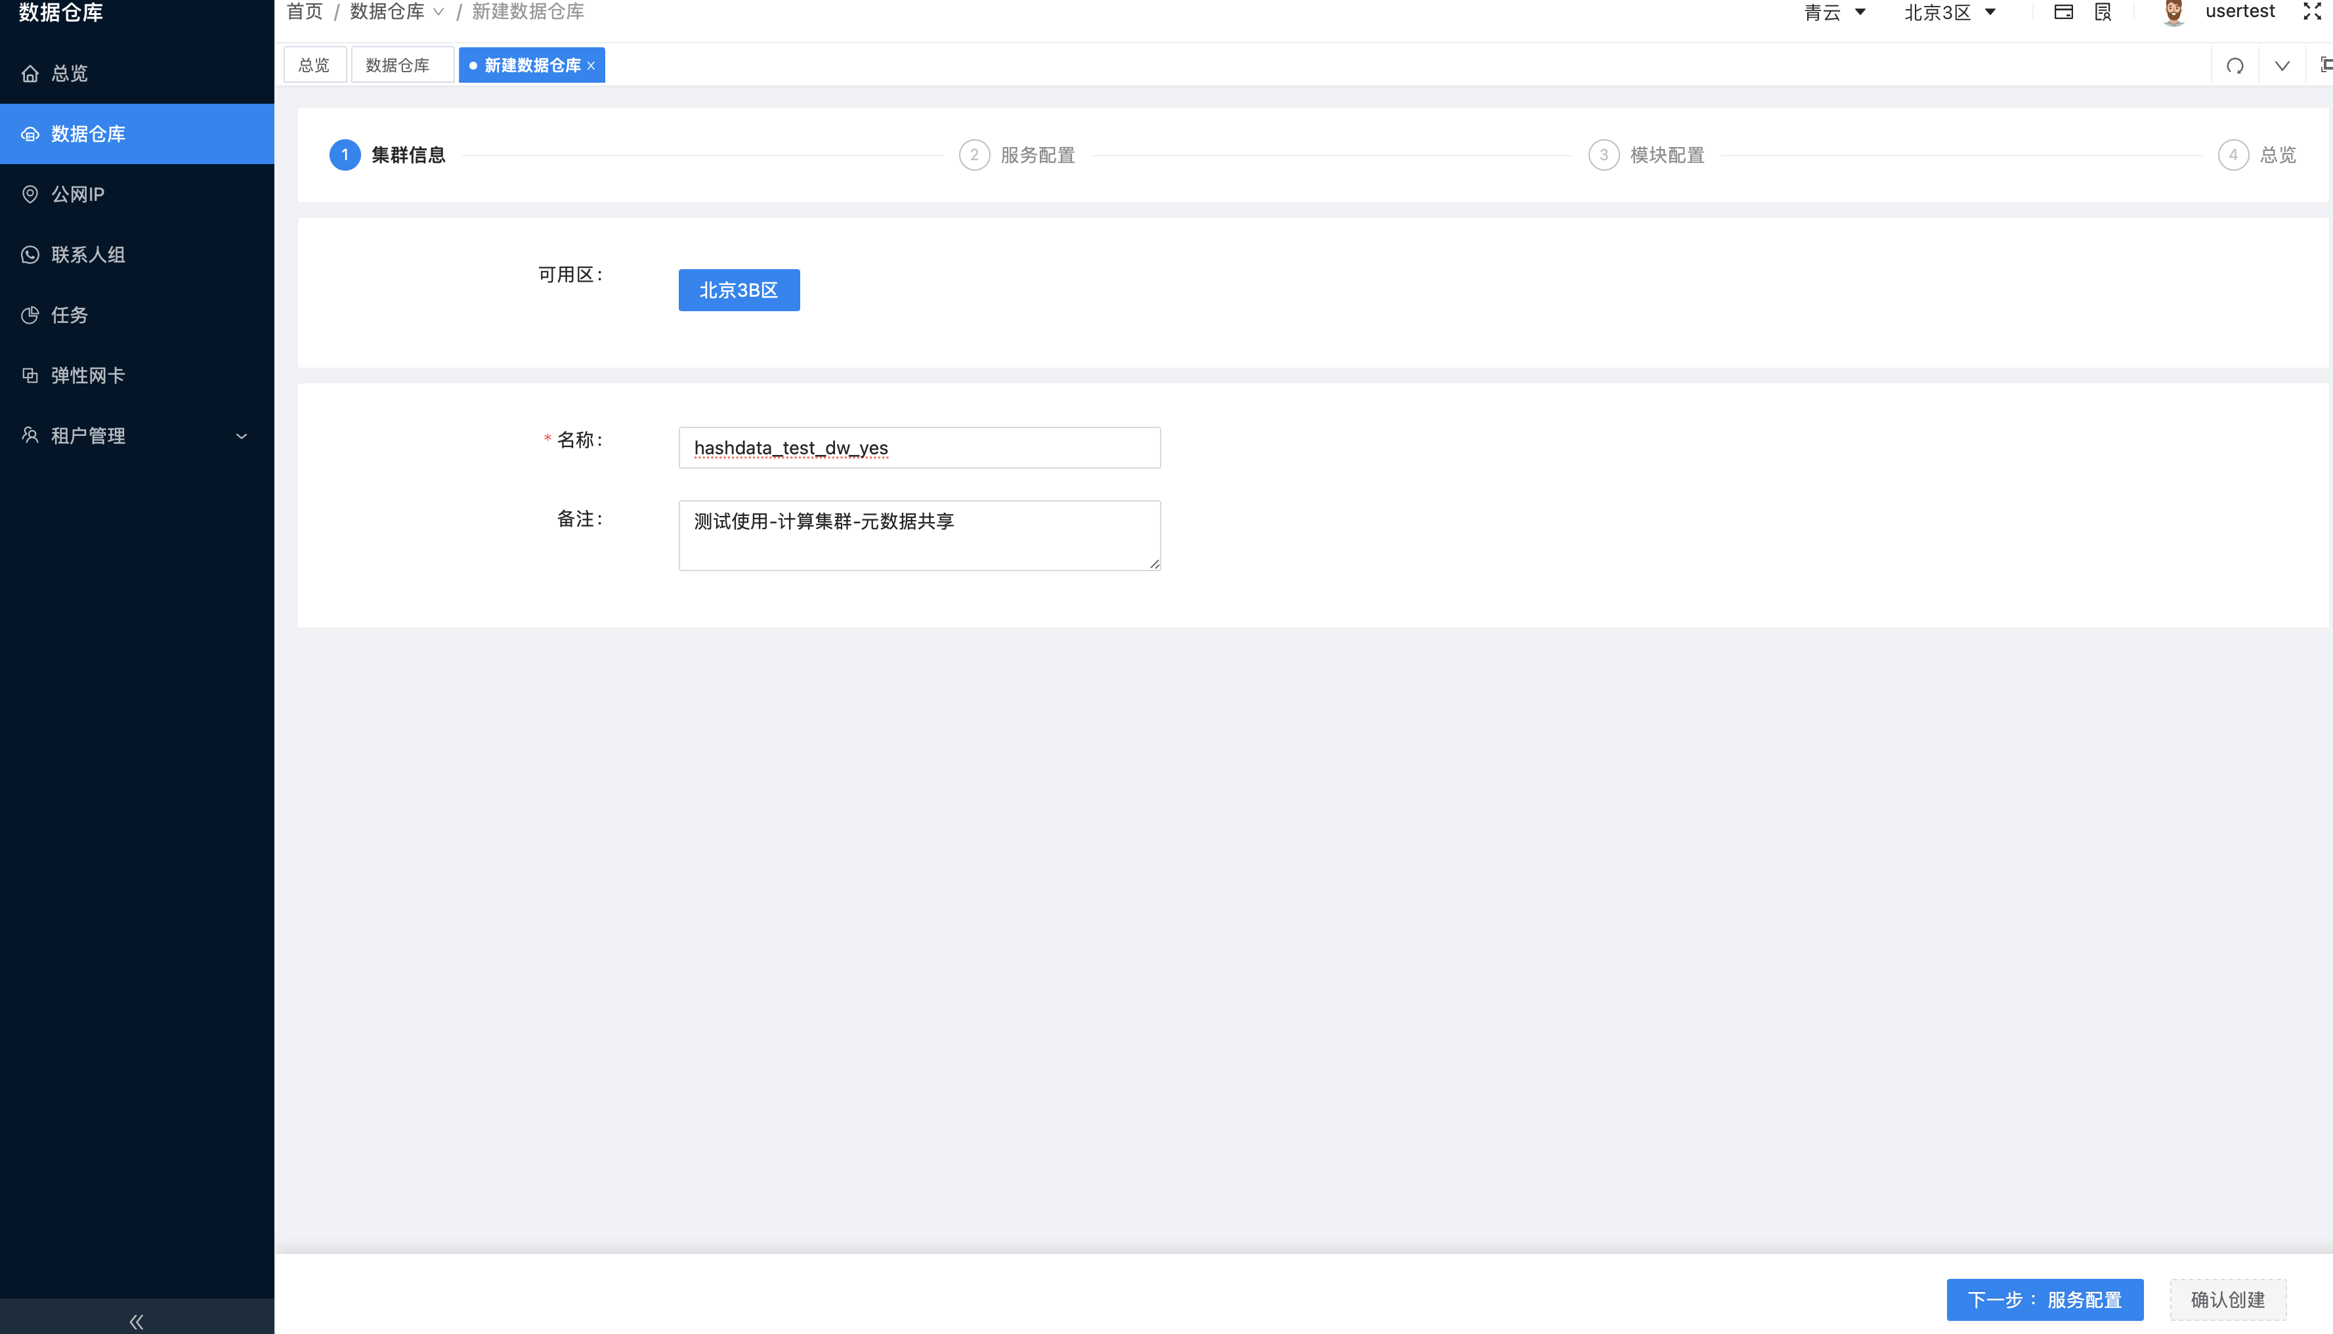Close the 新建数据仓库 tab
The height and width of the screenshot is (1334, 2333).
click(x=591, y=65)
